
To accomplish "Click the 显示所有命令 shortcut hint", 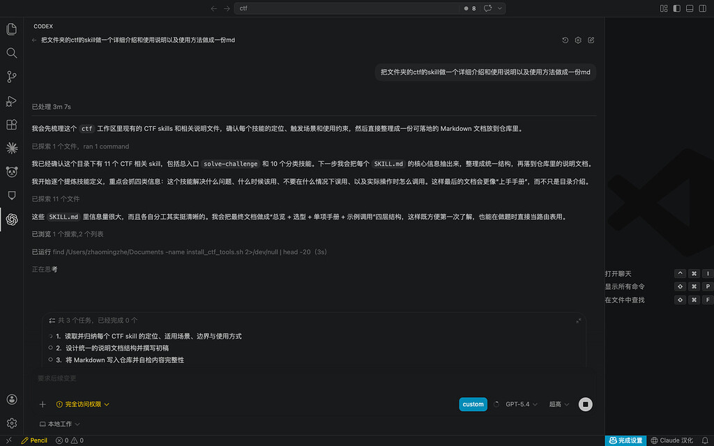I will coord(625,286).
